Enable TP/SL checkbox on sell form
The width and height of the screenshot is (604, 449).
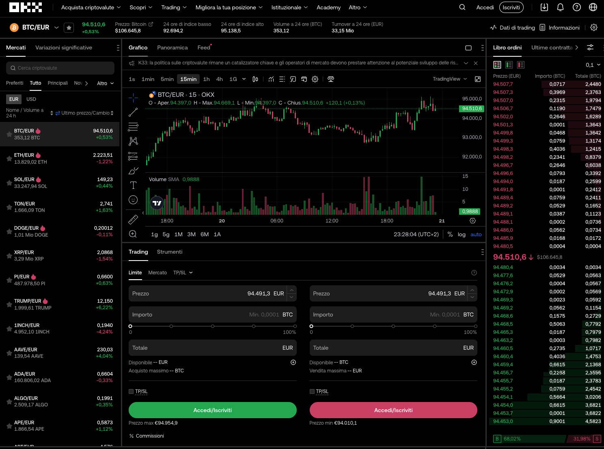(312, 391)
